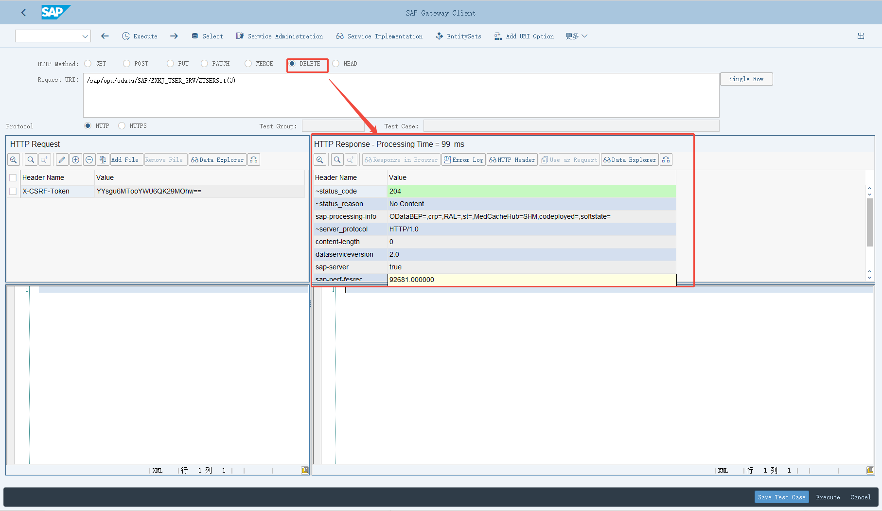Open Service Implementation

pos(379,36)
